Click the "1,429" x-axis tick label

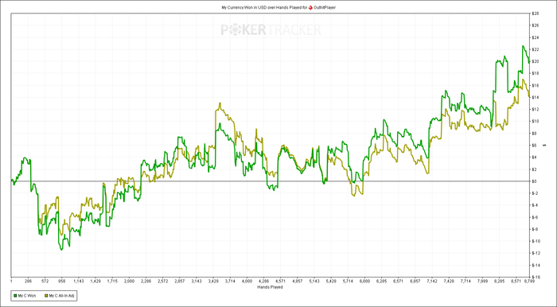95,281
